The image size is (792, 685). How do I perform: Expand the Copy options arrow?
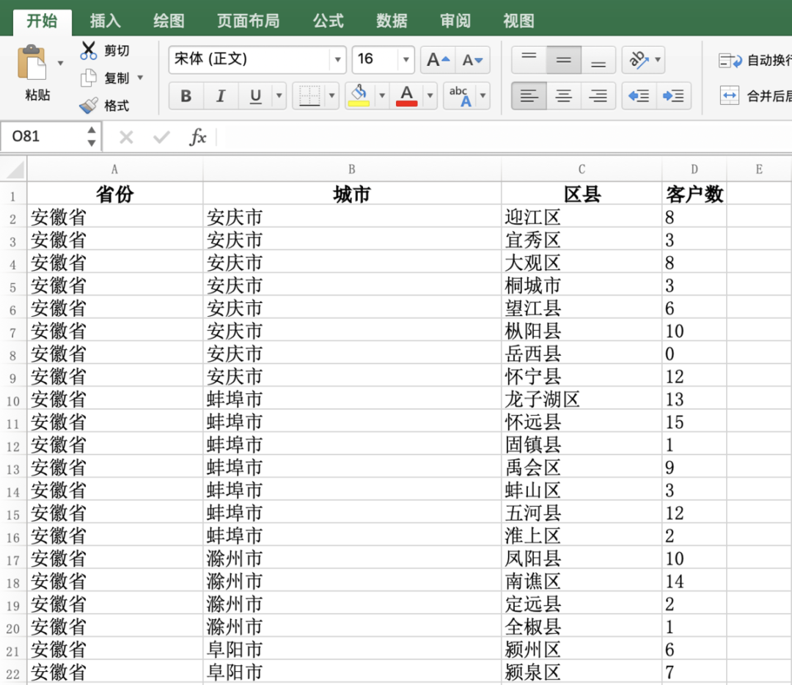pos(140,78)
